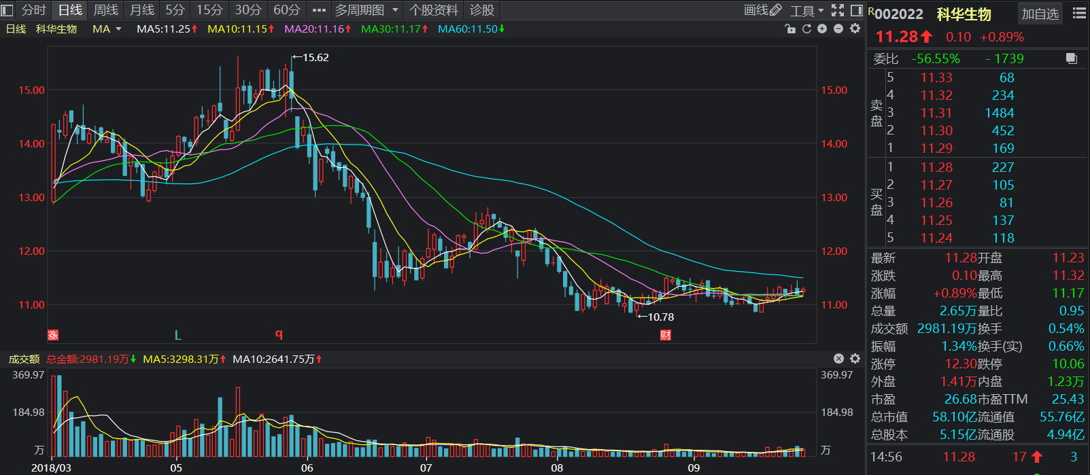Switch to the 分时 intraday tab
The image size is (1090, 475).
[x=34, y=10]
